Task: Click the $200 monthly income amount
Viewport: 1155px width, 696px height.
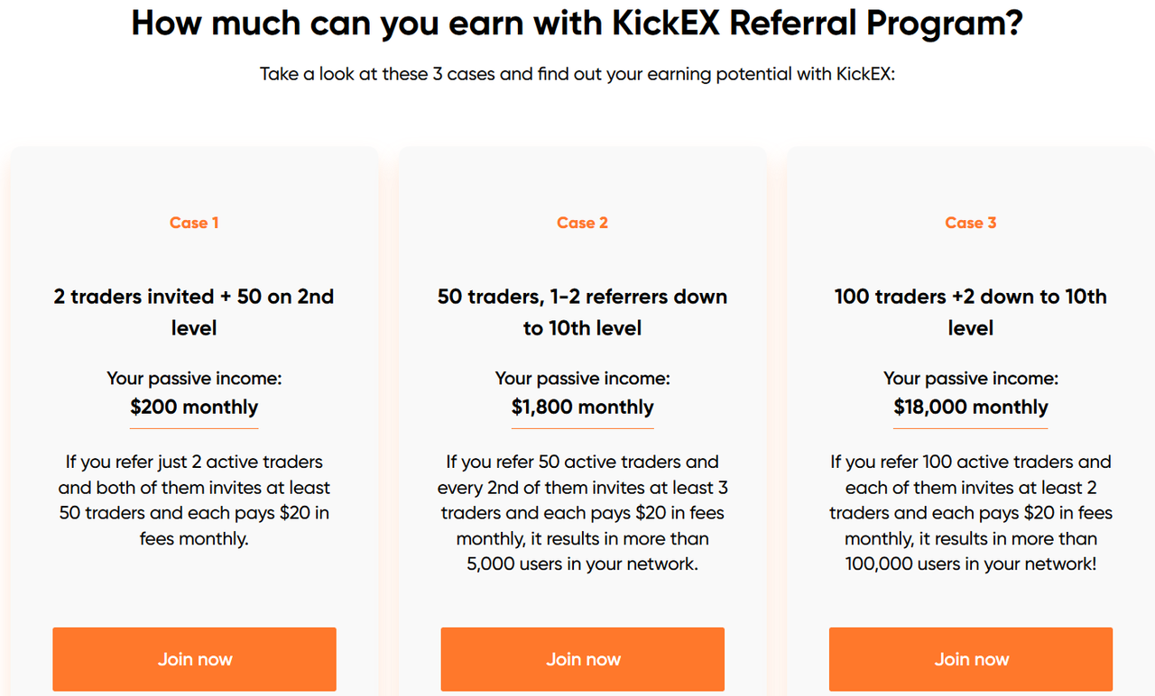Action: [194, 407]
